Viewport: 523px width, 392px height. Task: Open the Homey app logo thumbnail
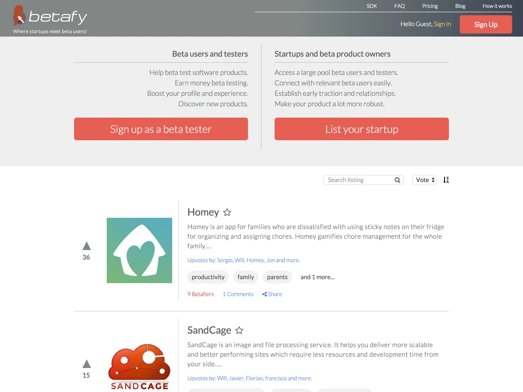139,250
